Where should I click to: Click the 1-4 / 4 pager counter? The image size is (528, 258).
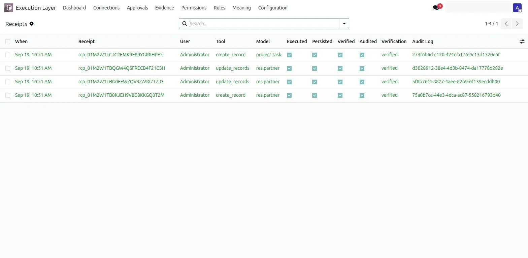pos(491,24)
